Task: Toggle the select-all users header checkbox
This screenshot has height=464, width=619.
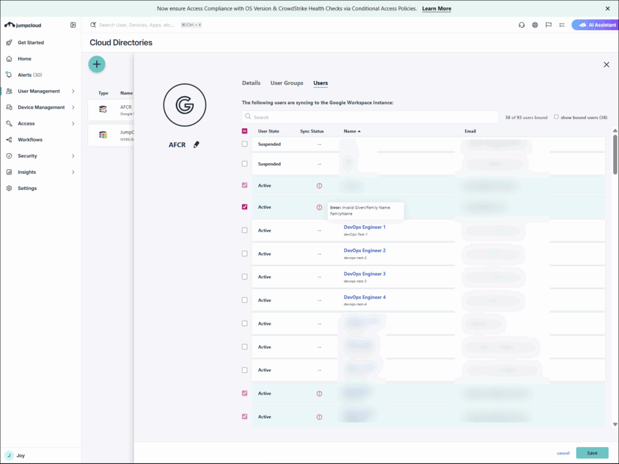Action: (x=245, y=131)
